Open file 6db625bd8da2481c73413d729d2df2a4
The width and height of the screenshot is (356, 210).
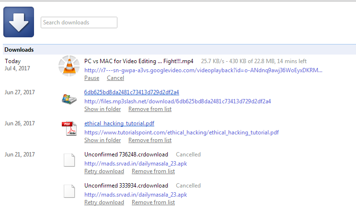click(131, 92)
